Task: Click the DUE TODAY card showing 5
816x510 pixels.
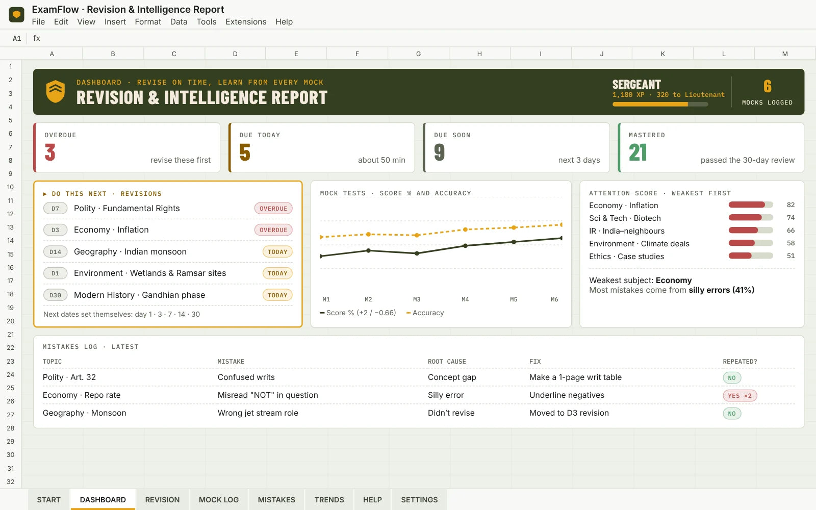Action: (x=321, y=147)
